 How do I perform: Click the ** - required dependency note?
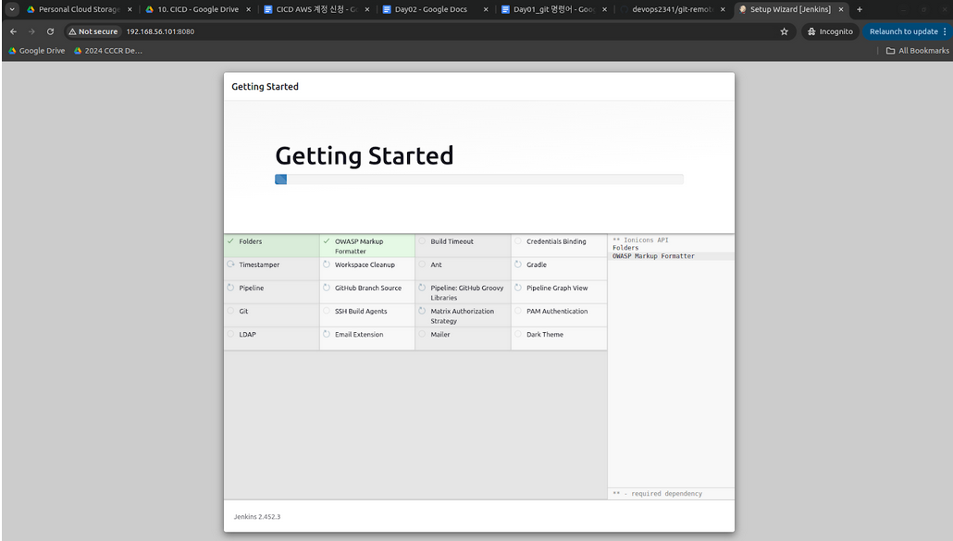coord(657,494)
